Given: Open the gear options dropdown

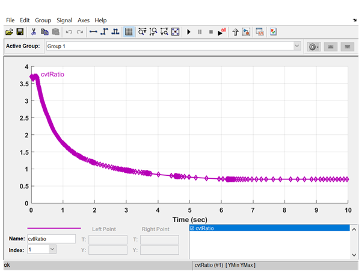Looking at the screenshot, I should (x=313, y=46).
